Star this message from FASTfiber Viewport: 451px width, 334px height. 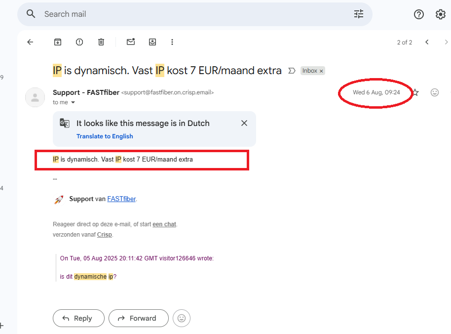(416, 92)
